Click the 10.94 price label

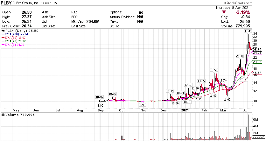pyautogui.click(x=180, y=93)
